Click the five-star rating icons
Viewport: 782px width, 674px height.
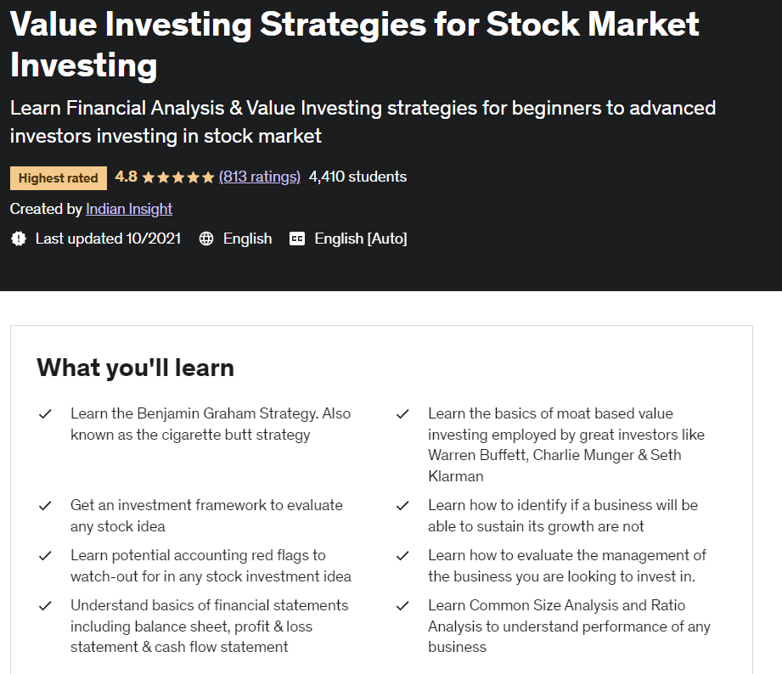(178, 177)
